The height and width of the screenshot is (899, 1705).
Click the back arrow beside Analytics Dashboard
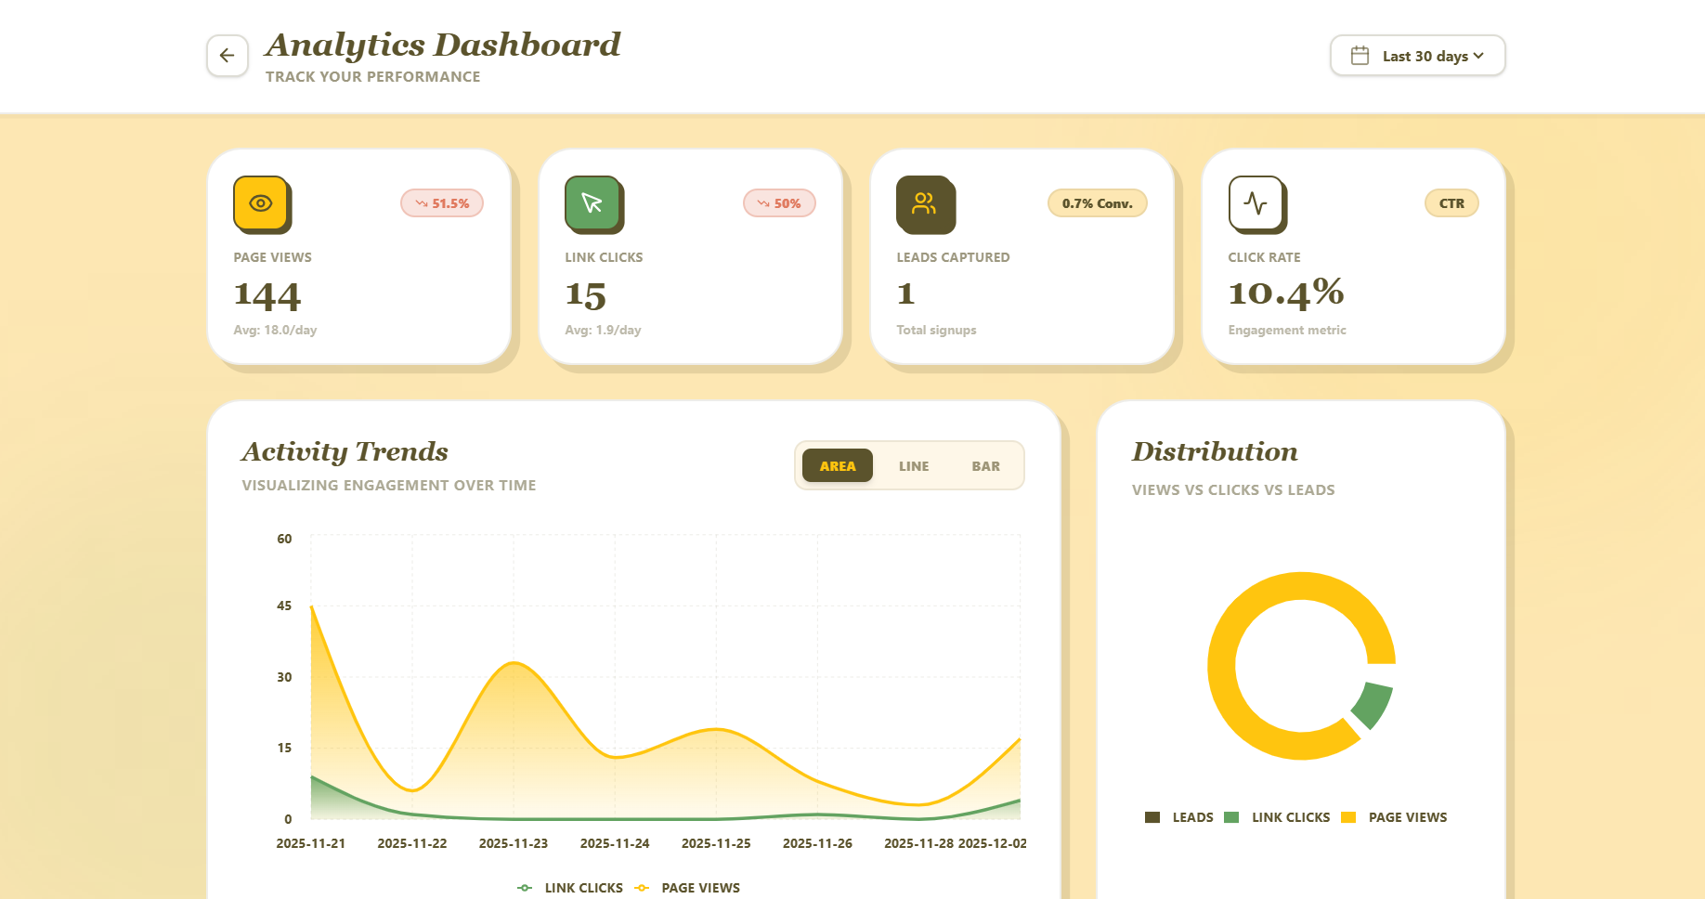[227, 56]
